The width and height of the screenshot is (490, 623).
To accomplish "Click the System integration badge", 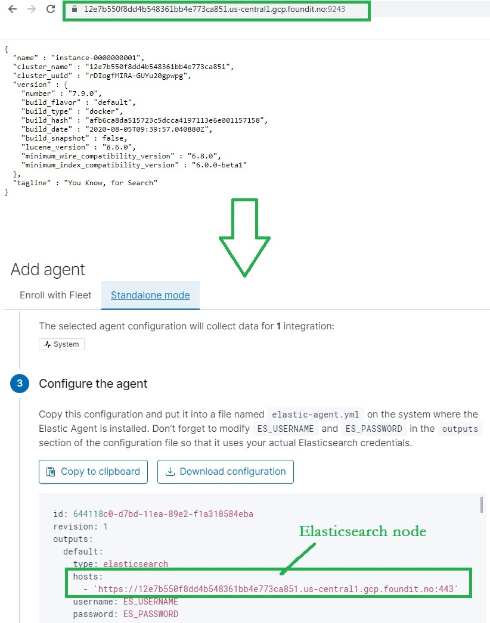I will point(61,344).
